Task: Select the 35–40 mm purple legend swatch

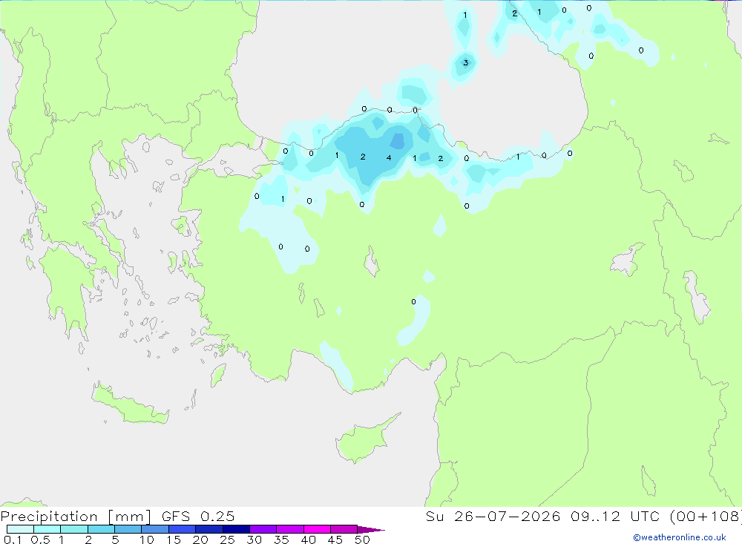Action: pos(290,529)
